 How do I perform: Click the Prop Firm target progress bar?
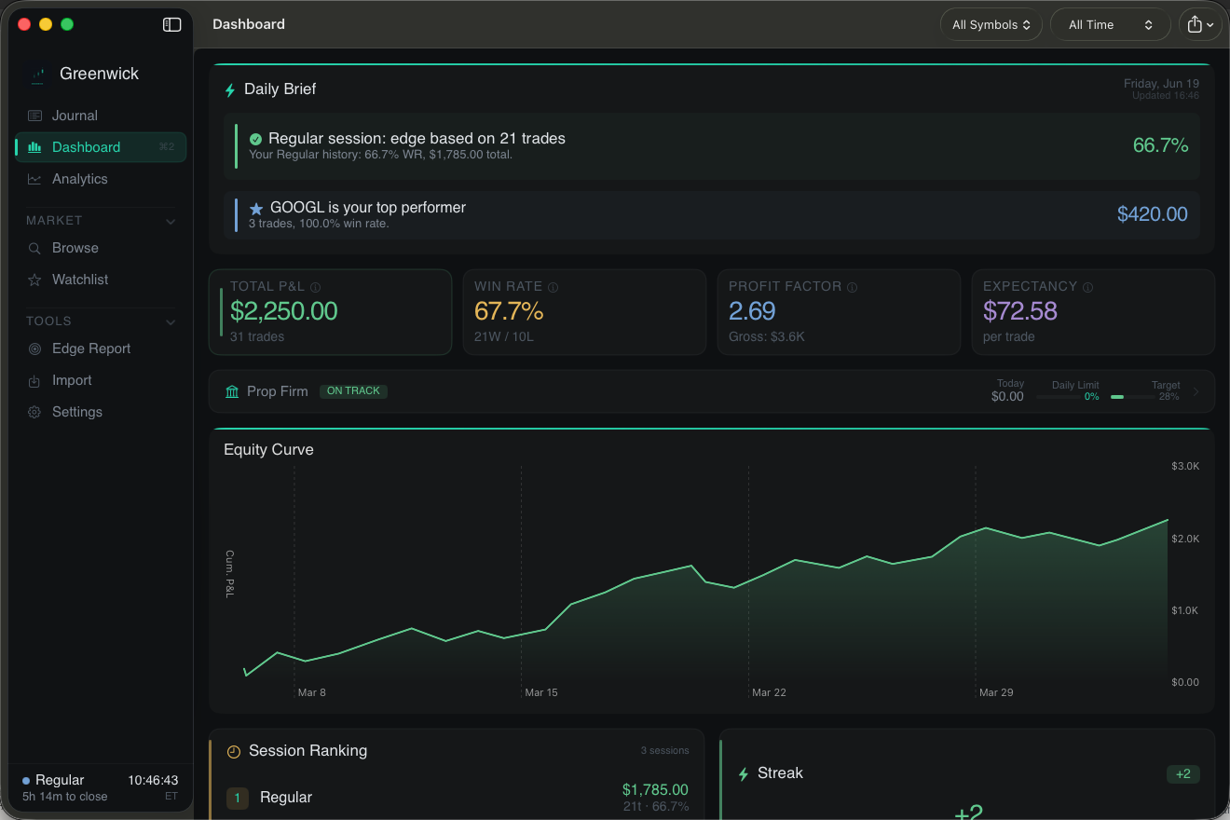coord(1131,397)
